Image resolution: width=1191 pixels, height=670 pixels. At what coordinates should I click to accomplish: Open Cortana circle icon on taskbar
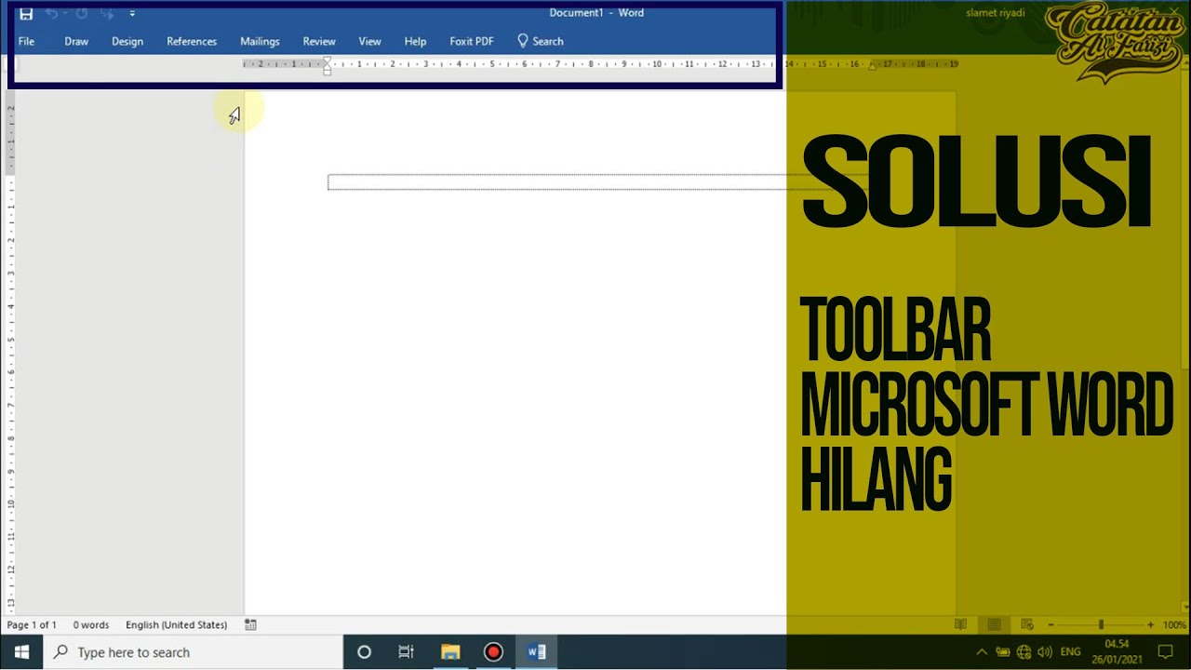pos(364,652)
